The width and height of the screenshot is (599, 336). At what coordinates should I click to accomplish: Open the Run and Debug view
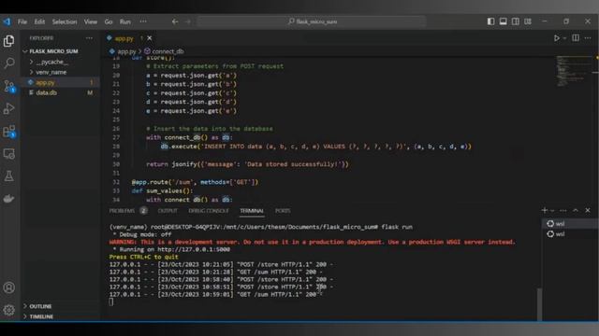tap(8, 108)
